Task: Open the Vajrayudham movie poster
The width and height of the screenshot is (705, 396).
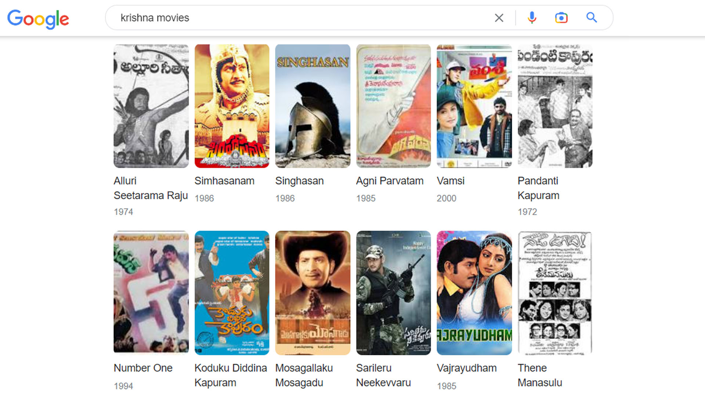Action: point(474,293)
